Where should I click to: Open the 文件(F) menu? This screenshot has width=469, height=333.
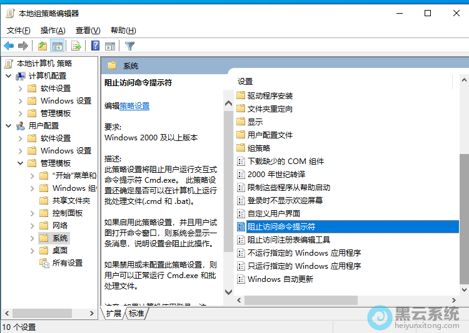(19, 31)
